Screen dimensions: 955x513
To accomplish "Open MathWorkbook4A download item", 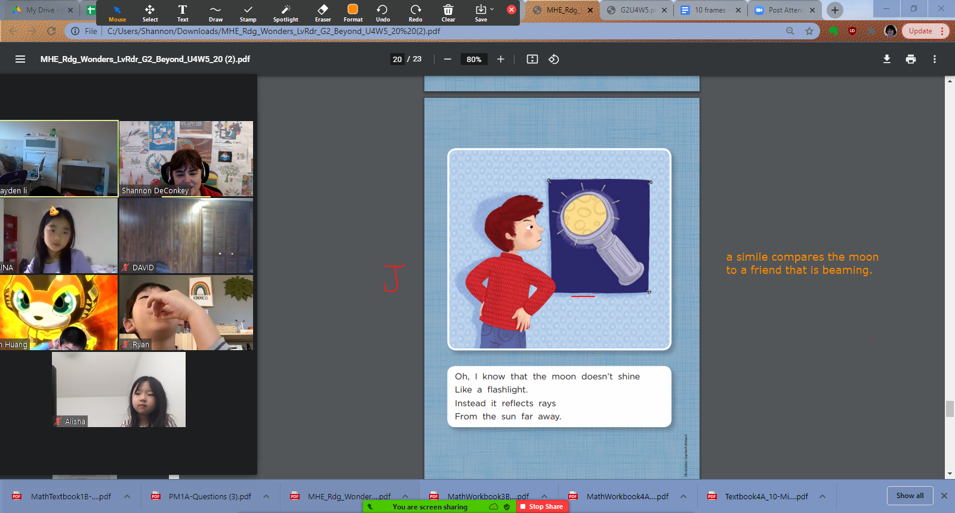I will point(619,496).
